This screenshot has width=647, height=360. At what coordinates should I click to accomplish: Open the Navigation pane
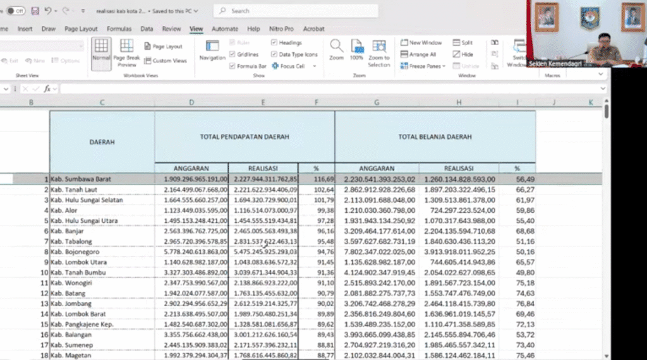(x=212, y=51)
